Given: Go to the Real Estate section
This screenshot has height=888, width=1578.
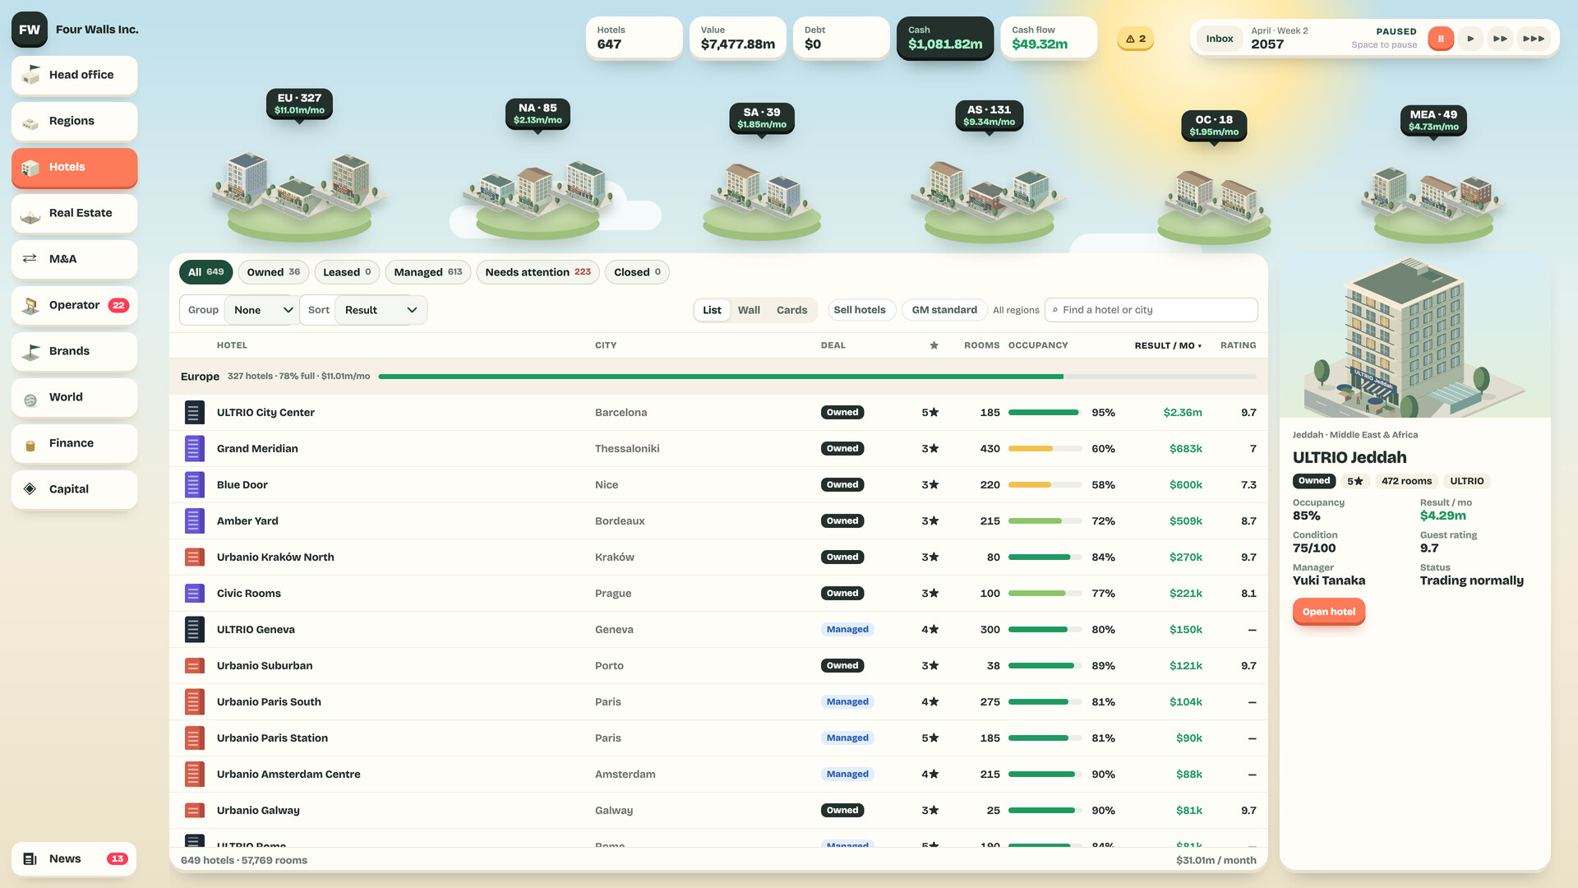Looking at the screenshot, I should [x=74, y=213].
